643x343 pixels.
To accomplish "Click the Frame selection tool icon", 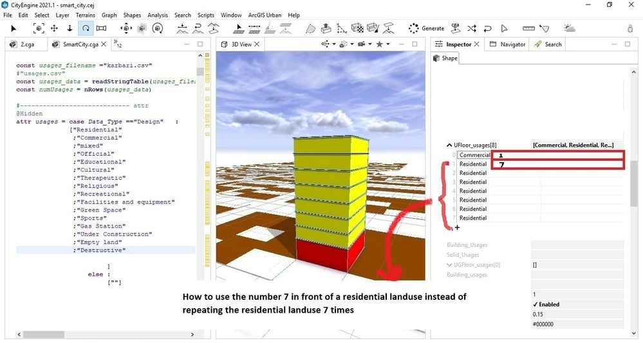I will pos(39,28).
